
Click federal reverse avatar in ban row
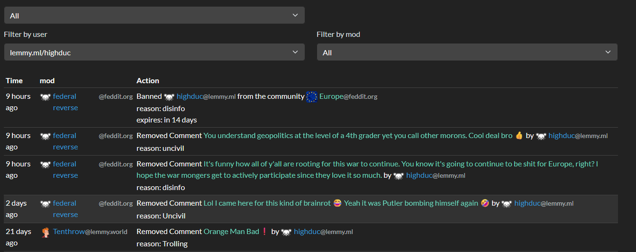tap(45, 97)
